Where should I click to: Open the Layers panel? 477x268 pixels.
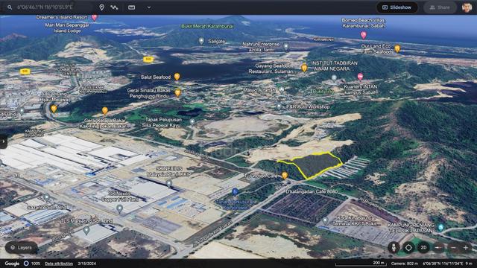(x=21, y=248)
